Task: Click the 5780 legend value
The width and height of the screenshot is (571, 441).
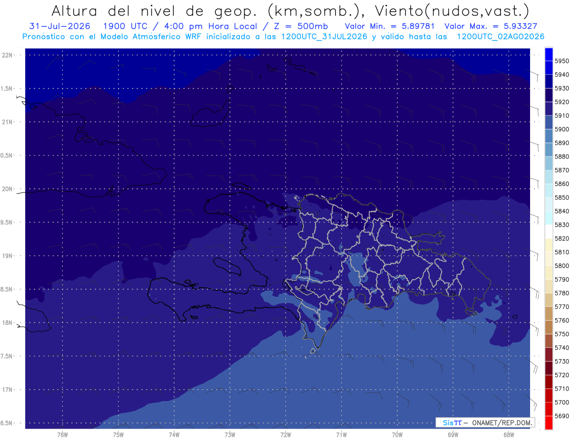Action: [562, 293]
